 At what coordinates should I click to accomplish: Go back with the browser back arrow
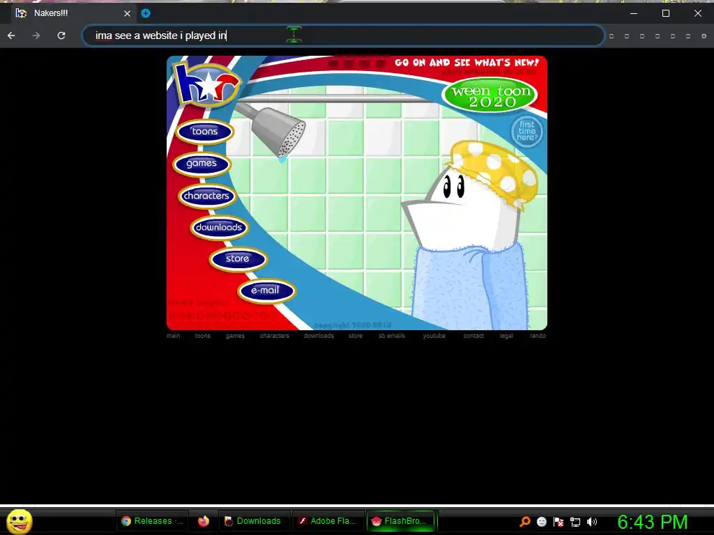click(x=11, y=36)
